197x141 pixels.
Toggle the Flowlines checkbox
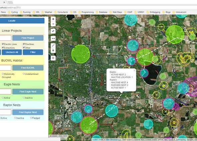[24, 44]
